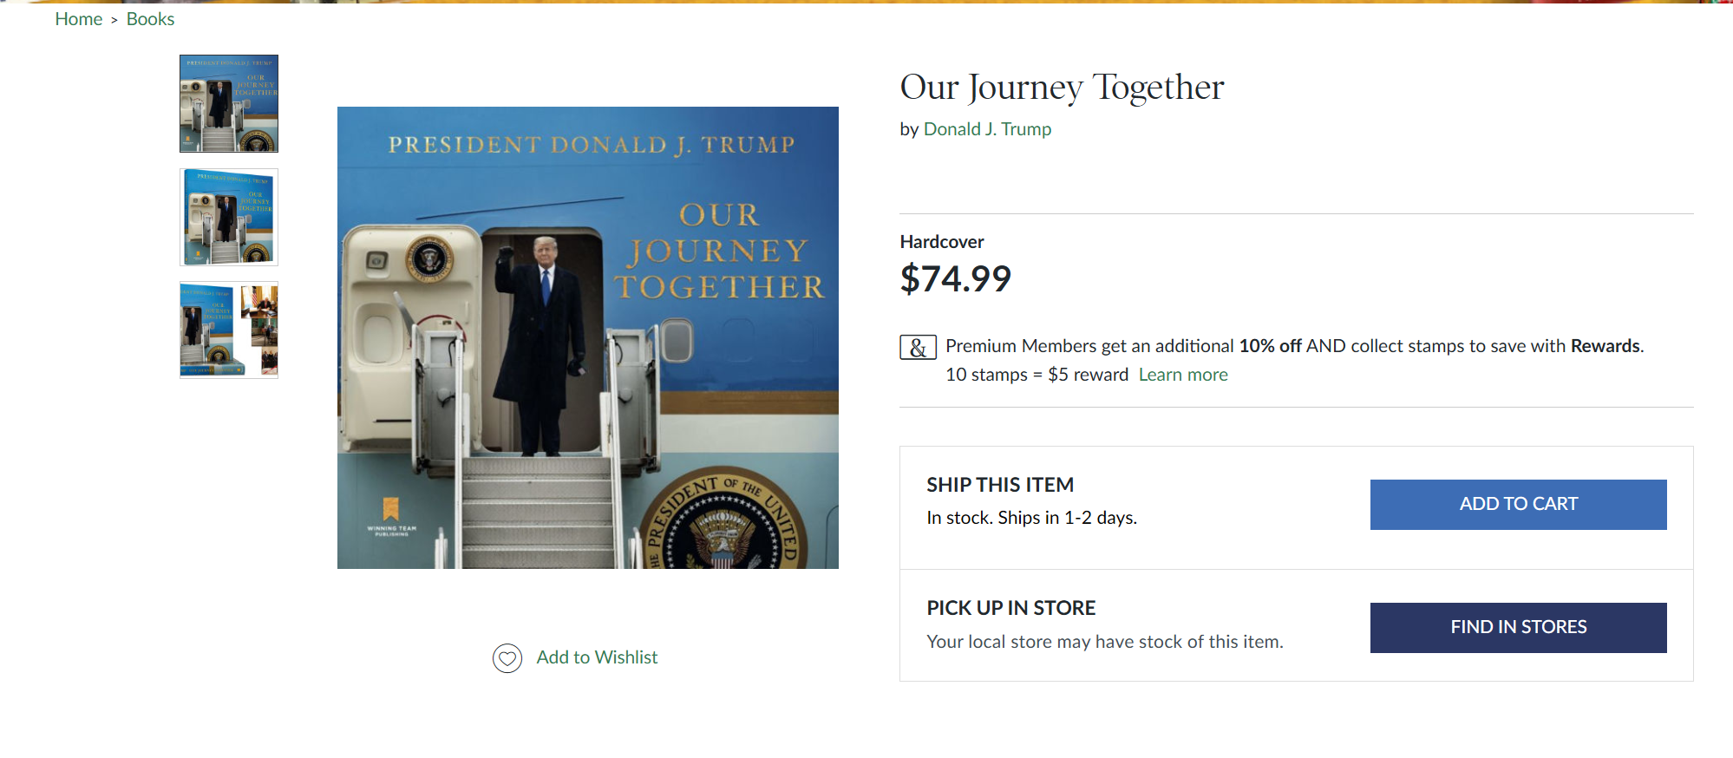Select the first front cover thumbnail
This screenshot has height=758, width=1733.
229,103
